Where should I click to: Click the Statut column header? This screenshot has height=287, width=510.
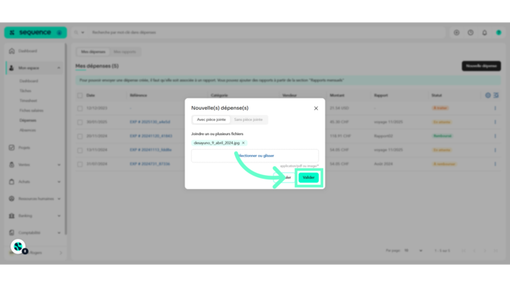pyautogui.click(x=437, y=96)
